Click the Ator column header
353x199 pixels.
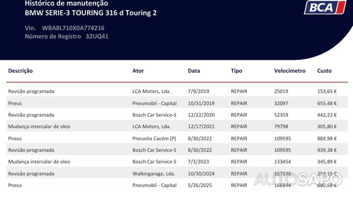pos(138,71)
